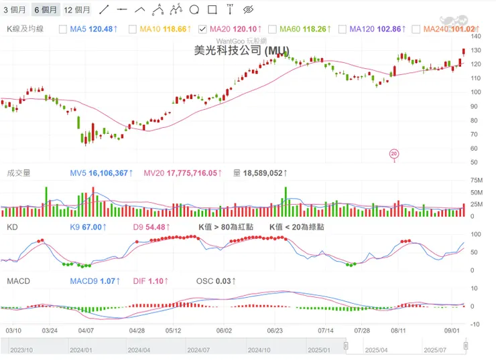Toggle drawings visibility with the eye icon
The height and width of the screenshot is (360, 496).
point(248,10)
